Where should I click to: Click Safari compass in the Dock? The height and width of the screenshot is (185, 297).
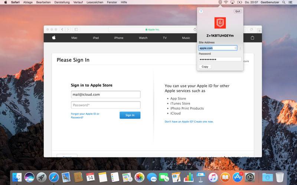pyautogui.click(x=54, y=177)
